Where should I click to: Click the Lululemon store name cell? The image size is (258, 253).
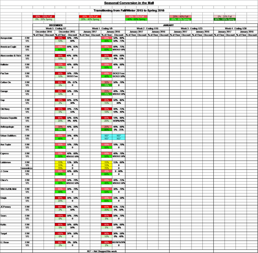(11, 162)
